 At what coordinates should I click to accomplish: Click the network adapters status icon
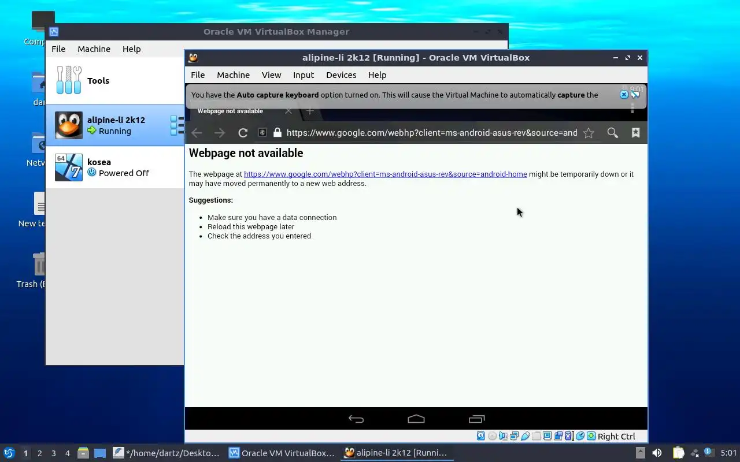(515, 436)
